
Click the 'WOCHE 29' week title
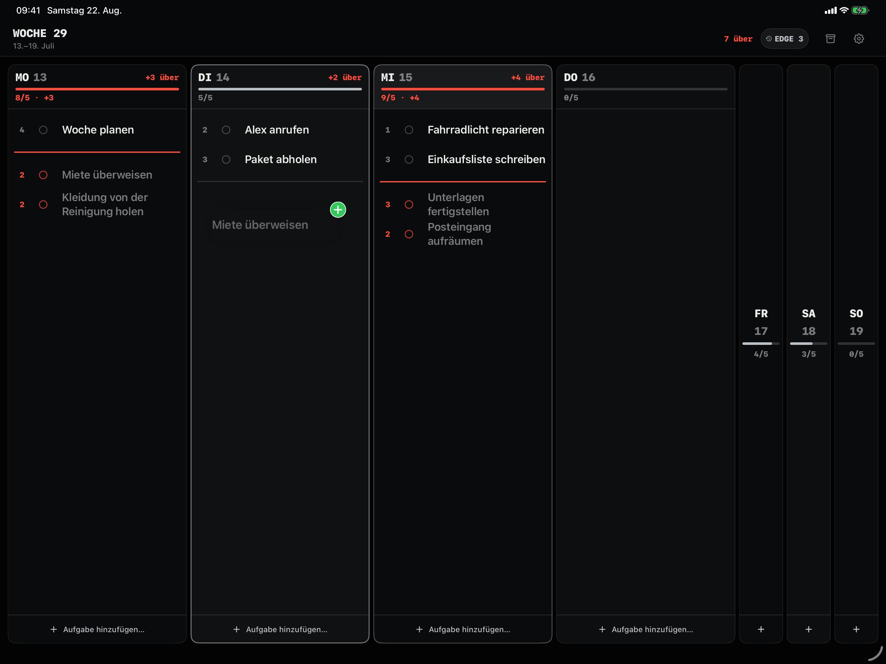(x=40, y=33)
